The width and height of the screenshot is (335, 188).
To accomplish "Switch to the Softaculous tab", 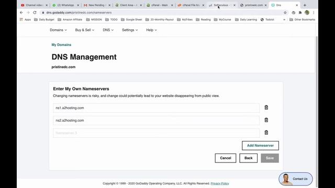I will [x=221, y=5].
